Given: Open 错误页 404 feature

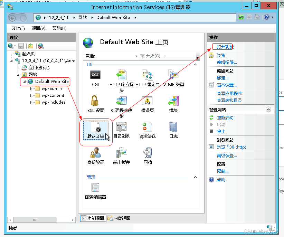Looking at the screenshot, I should coord(148,104).
